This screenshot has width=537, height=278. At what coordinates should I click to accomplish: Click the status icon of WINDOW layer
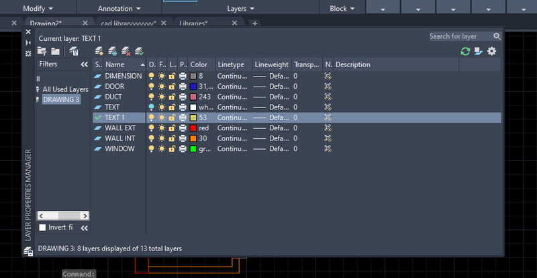coord(98,149)
